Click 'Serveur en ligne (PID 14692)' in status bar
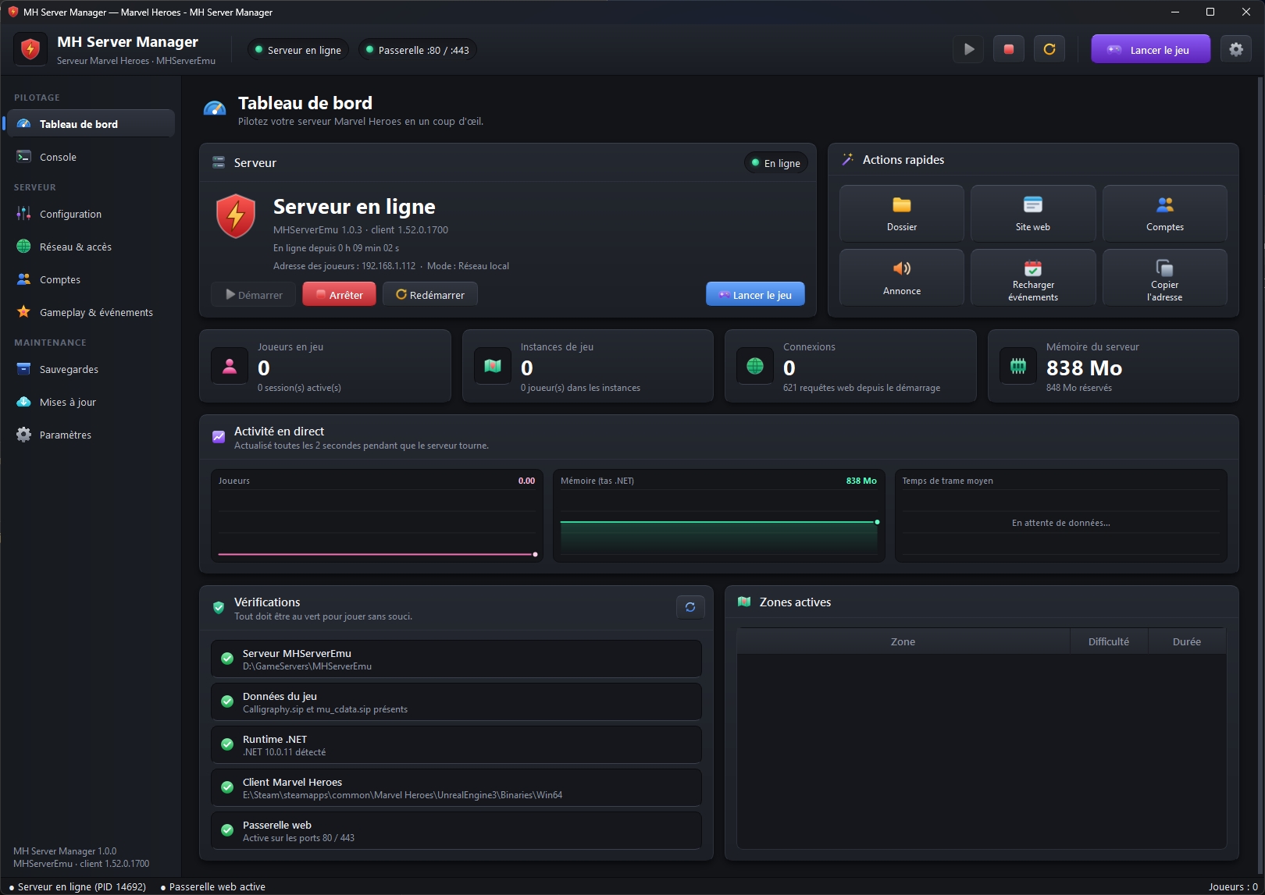 (x=77, y=887)
